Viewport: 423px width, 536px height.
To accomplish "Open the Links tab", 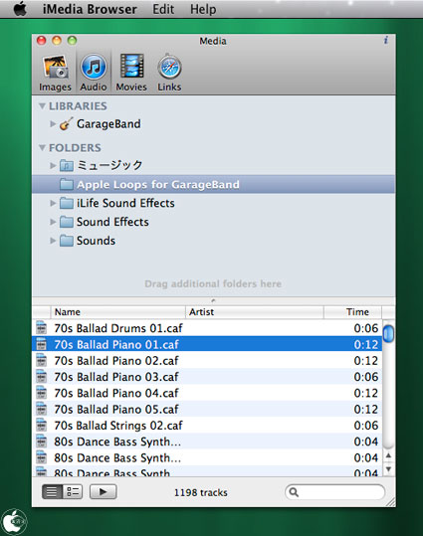I will click(x=169, y=73).
